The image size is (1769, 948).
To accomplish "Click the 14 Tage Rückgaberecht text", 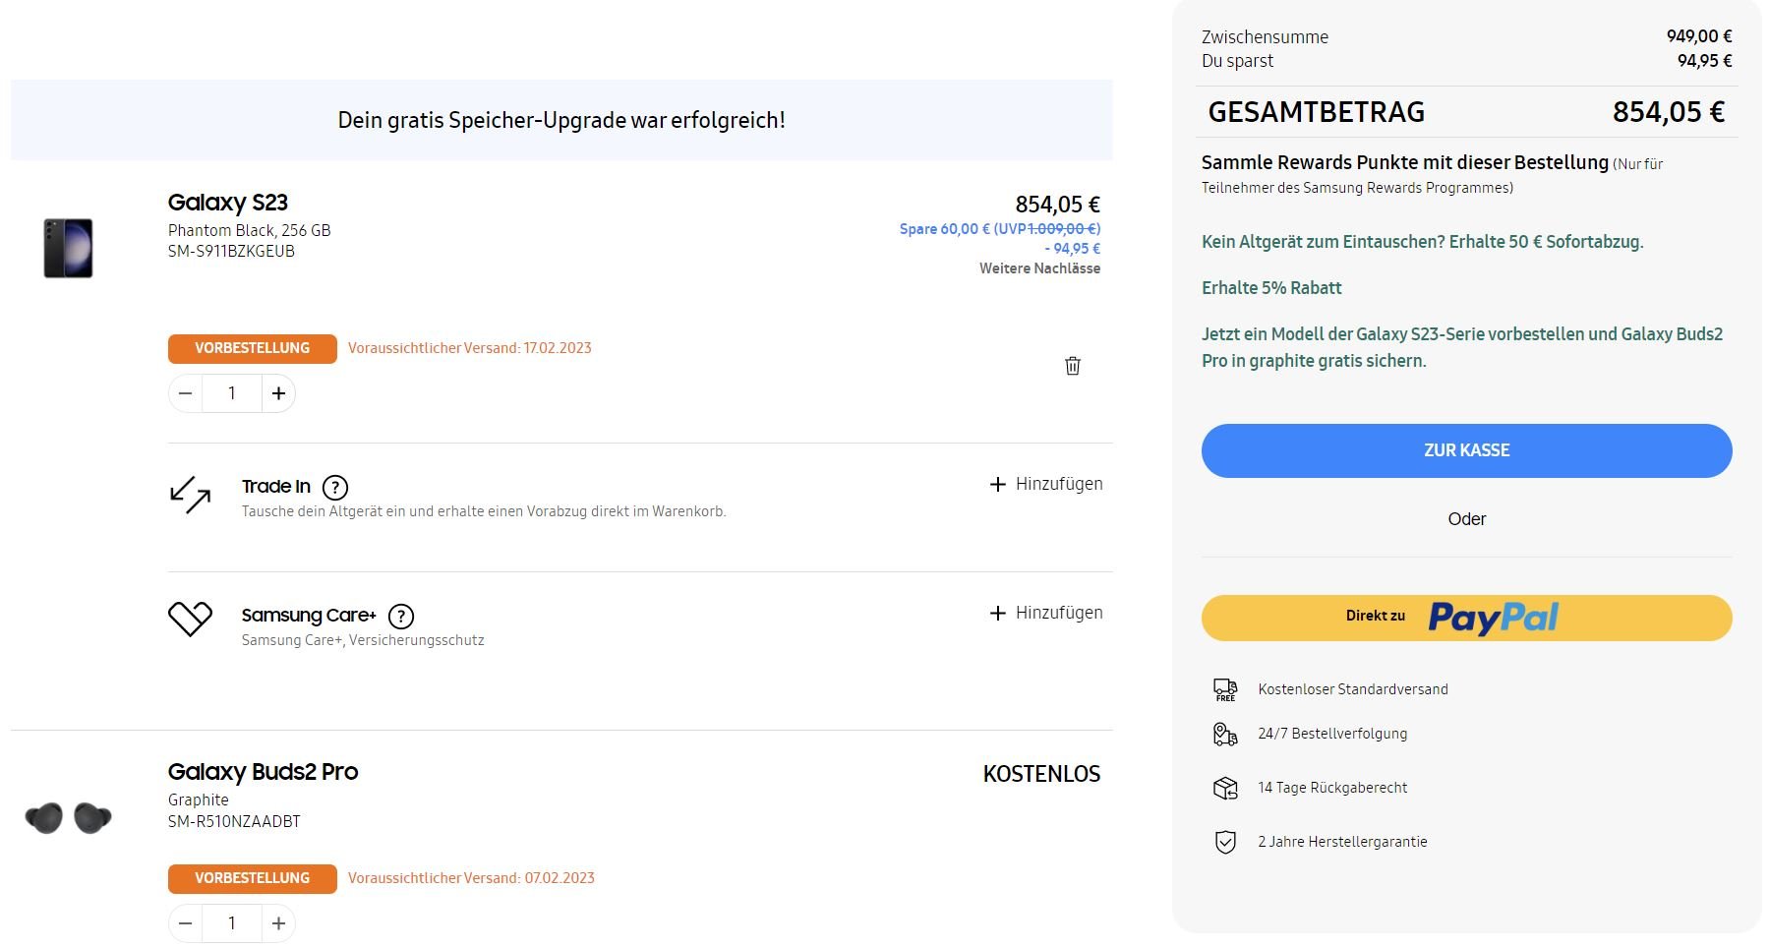I will click(1332, 788).
